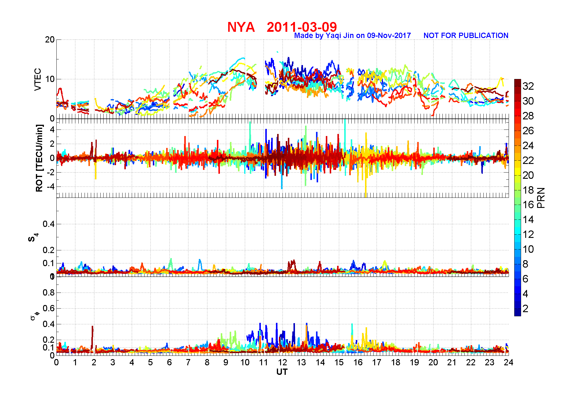Click the "14" tick on the PRN colorbar
Image resolution: width=565 pixels, height=395 pixels.
(x=528, y=219)
